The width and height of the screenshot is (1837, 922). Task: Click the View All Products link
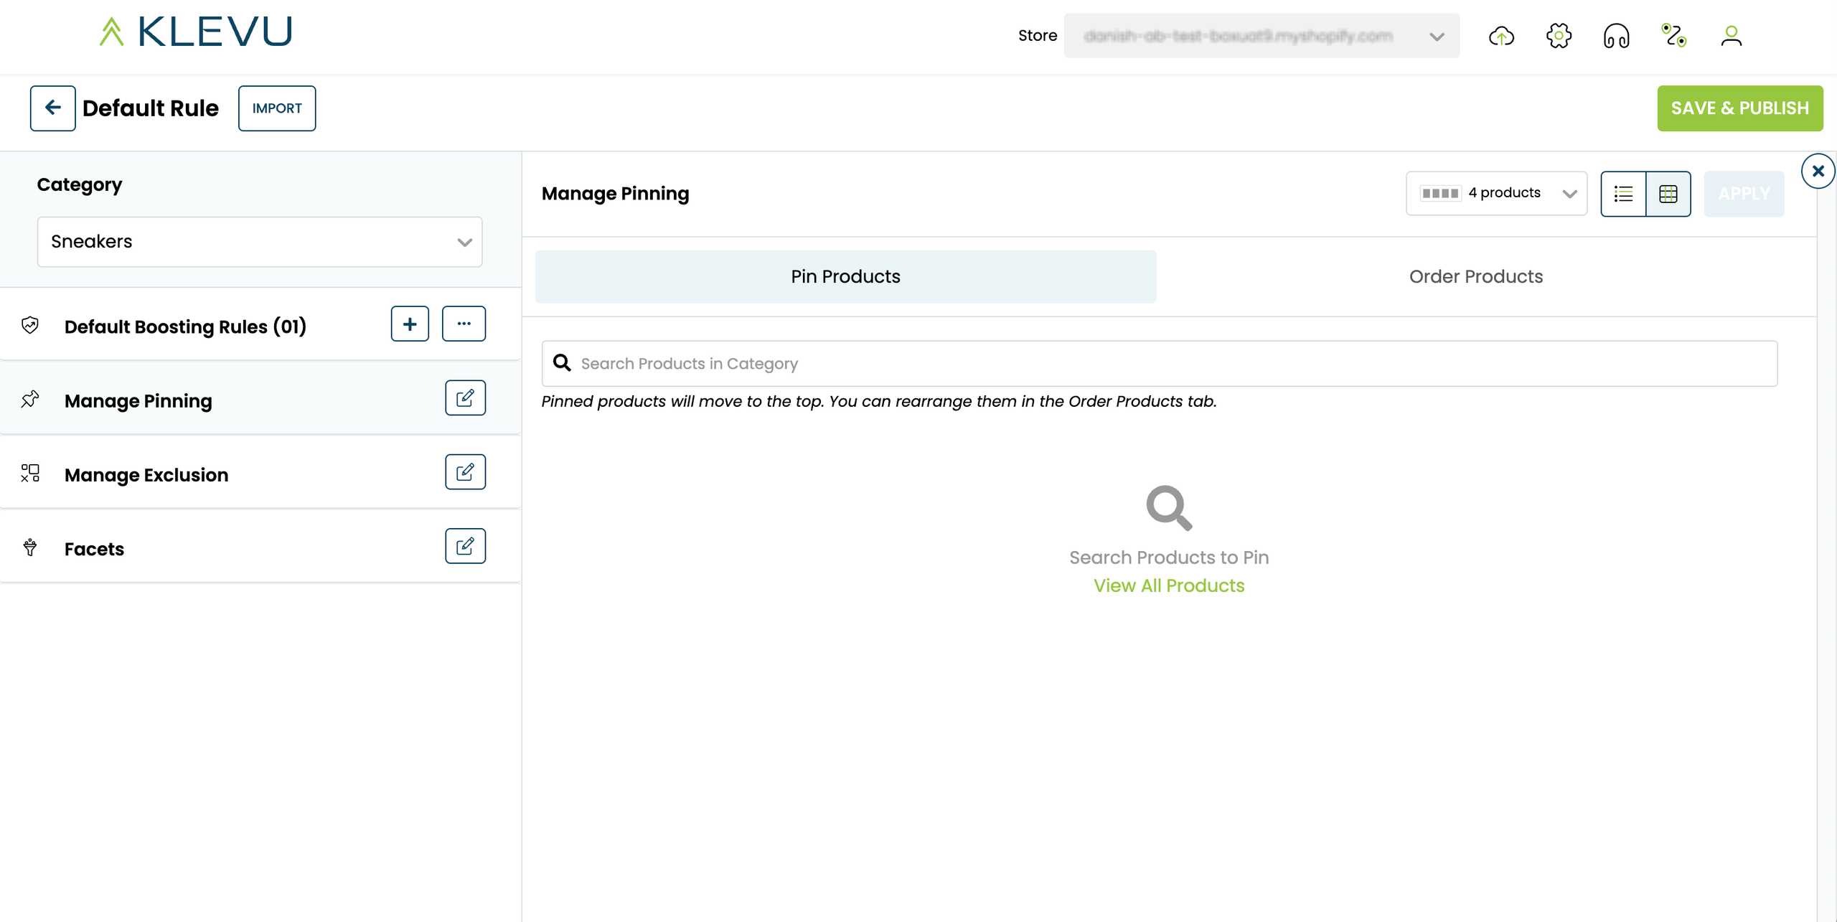(x=1169, y=585)
